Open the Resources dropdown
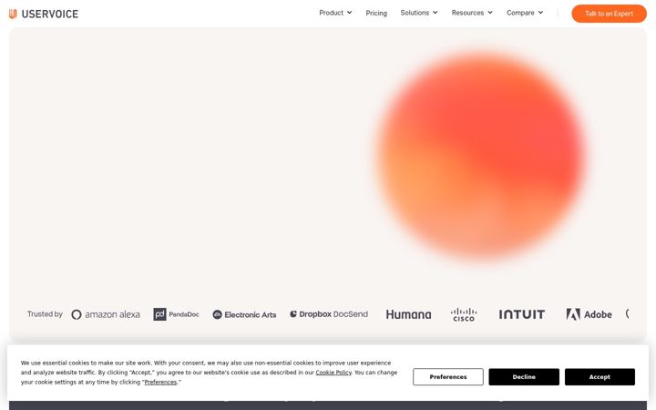Screen dimensions: 656x410 [x=472, y=13]
